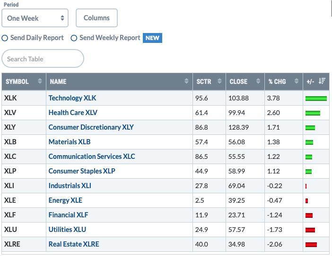Viewport: 332px width, 256px height.
Task: Click the Period dropdown stepper arrows
Action: (x=62, y=18)
